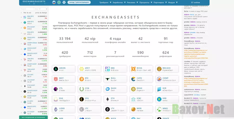234x119 pixels.
Task: Toggle the favorite star for EGG/BTC
Action: pyautogui.click(x=21, y=33)
